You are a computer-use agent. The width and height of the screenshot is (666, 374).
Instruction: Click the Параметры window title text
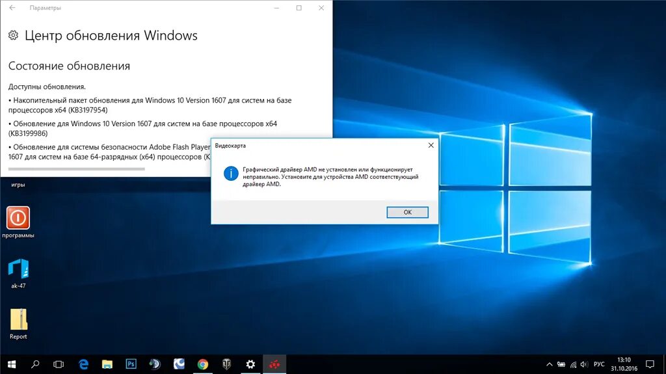point(45,8)
